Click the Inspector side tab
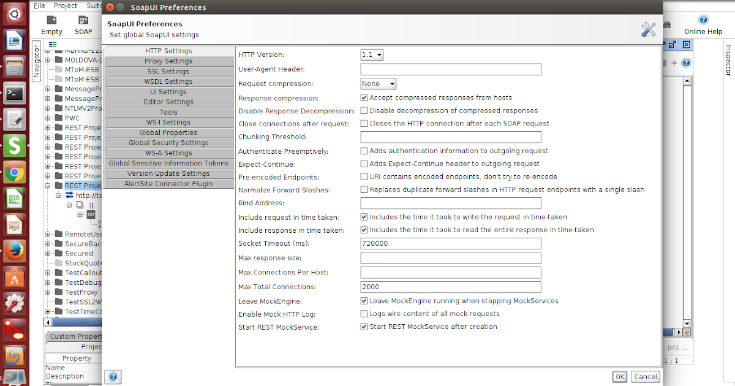 [729, 61]
